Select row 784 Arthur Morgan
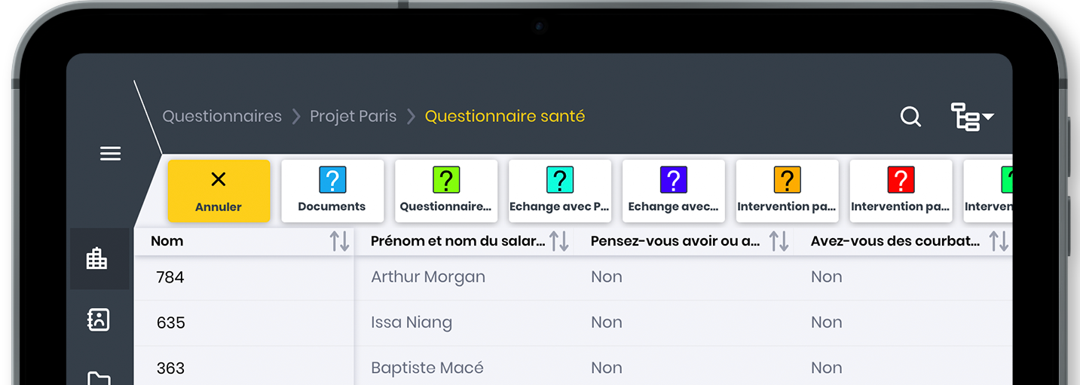 (428, 277)
